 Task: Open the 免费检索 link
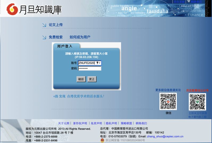click(56, 37)
